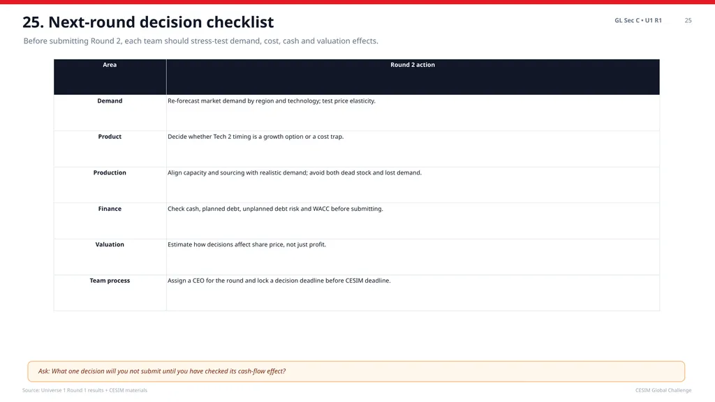Image resolution: width=715 pixels, height=402 pixels.
Task: Click the 'CESIM Global Challenge' footer text
Action: click(x=663, y=390)
